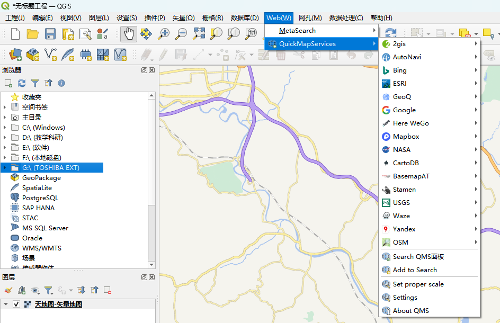This screenshot has width=500, height=323.
Task: Open the New Print Layout icon
Action: click(68, 33)
